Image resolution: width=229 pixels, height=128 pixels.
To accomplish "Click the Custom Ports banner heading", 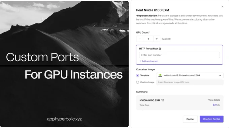I will click(42, 57).
